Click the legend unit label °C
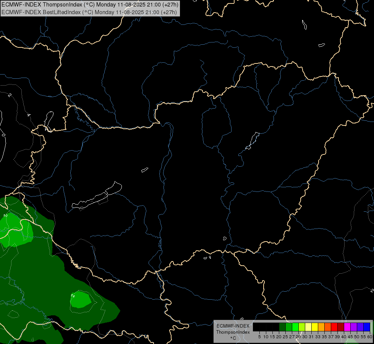374x344 pixels. [233, 338]
